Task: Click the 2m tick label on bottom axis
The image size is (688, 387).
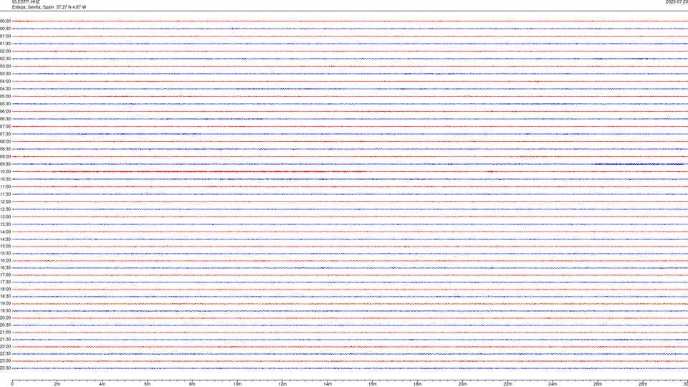Action: pos(57,384)
